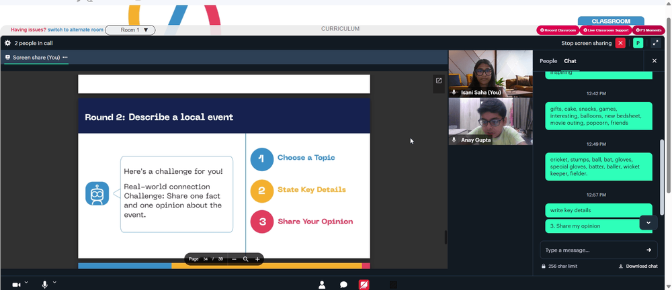672x290 pixels.
Task: Pop out the shared screen
Action: pos(439,81)
